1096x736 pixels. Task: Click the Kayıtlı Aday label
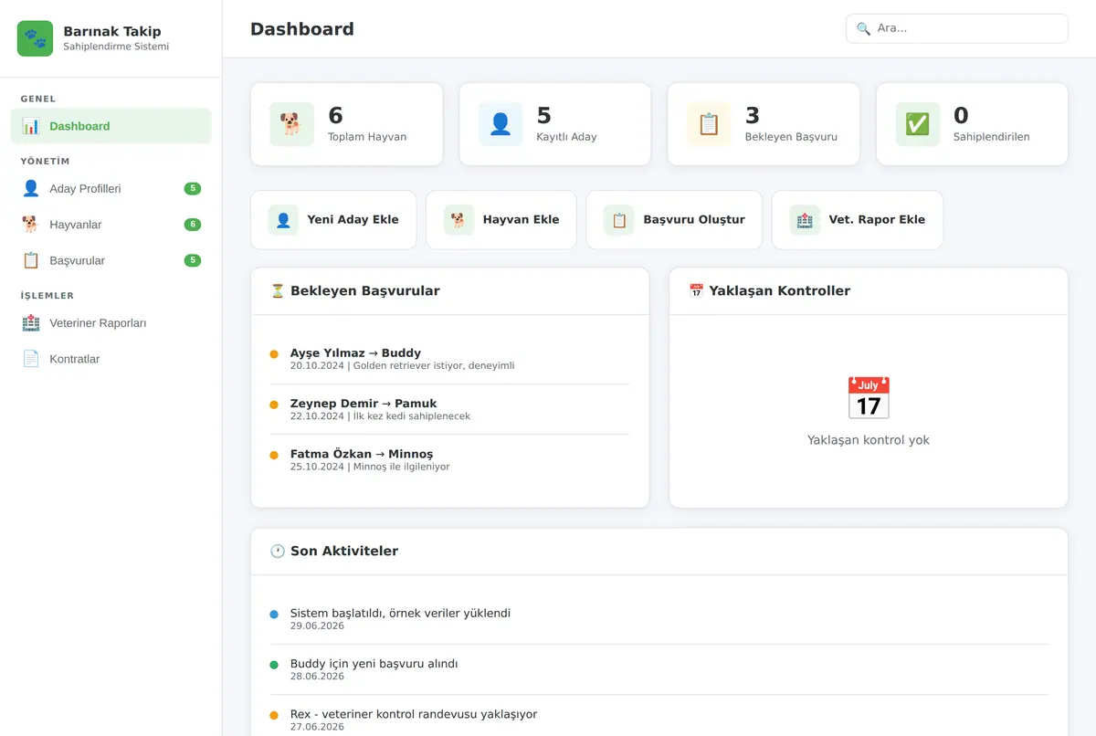click(566, 137)
